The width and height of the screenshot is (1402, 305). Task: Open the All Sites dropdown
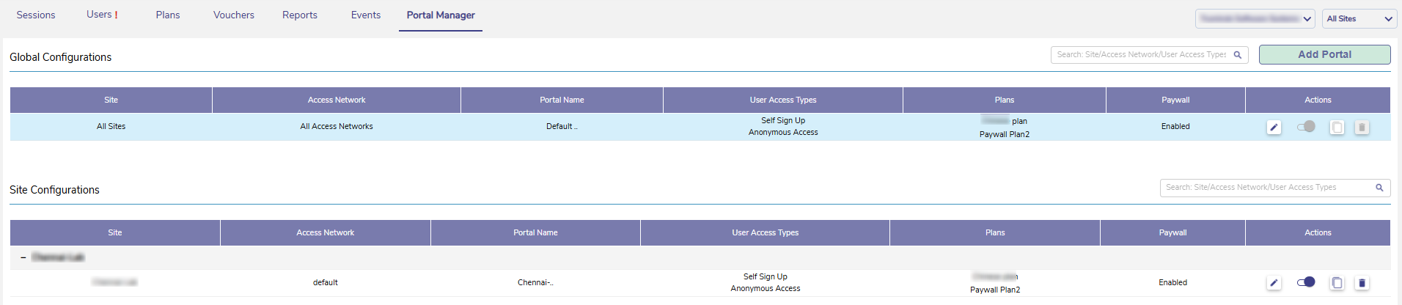click(1359, 19)
